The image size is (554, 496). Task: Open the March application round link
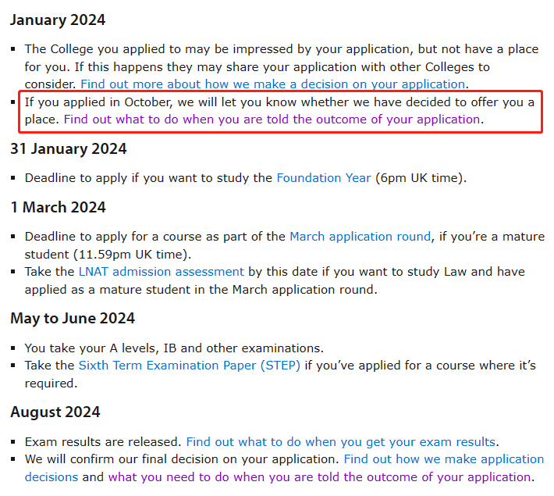(360, 237)
